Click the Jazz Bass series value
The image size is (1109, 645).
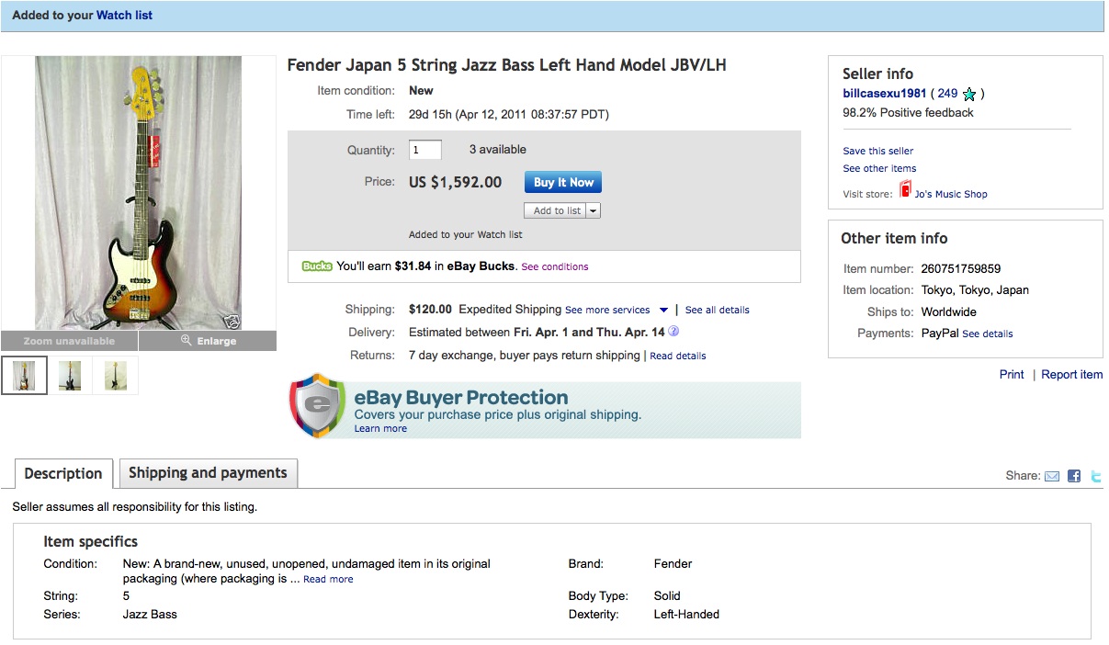click(x=150, y=614)
